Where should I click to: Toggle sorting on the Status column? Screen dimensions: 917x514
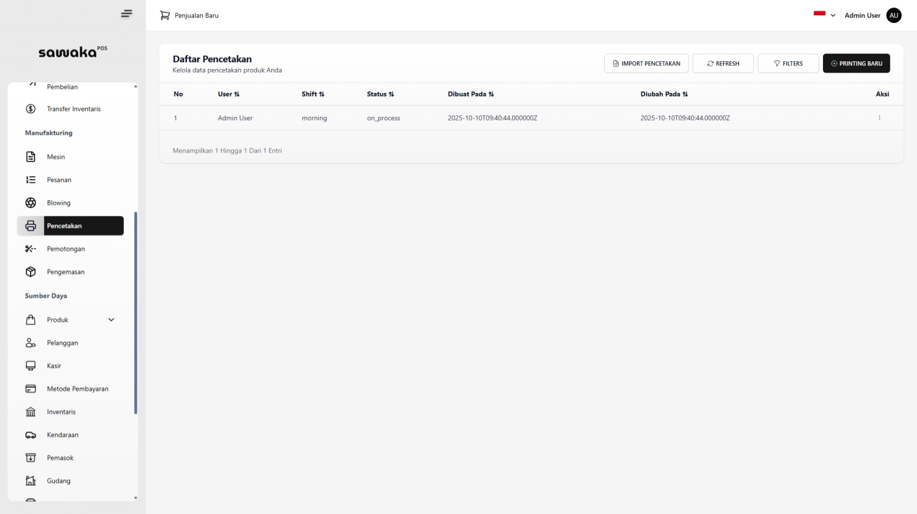pyautogui.click(x=391, y=94)
